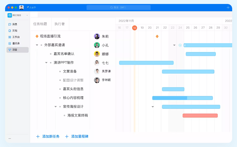Click date 25 in the timeline header
The width and height of the screenshot is (237, 147).
coord(188,27)
